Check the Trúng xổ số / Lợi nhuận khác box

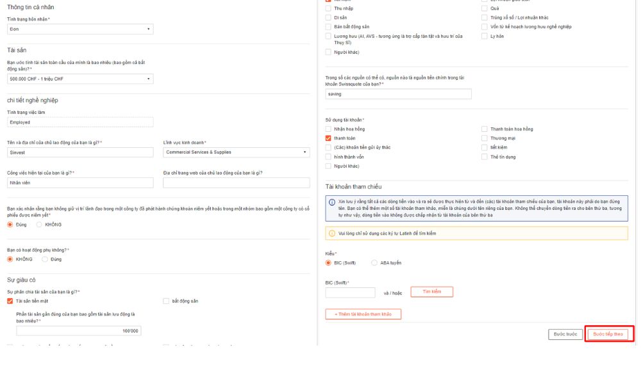click(485, 17)
